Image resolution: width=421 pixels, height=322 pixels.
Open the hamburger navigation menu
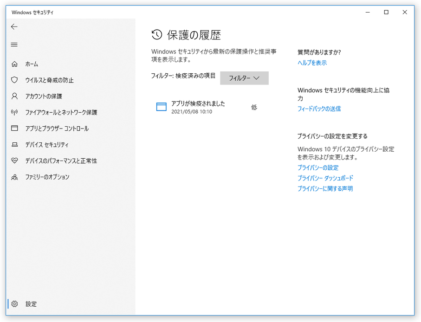(x=14, y=45)
